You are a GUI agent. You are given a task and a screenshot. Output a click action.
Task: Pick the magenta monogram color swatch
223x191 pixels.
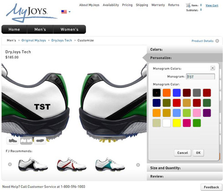click(x=187, y=123)
